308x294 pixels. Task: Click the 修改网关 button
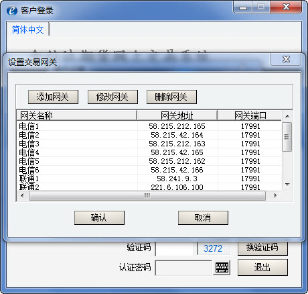click(x=112, y=97)
